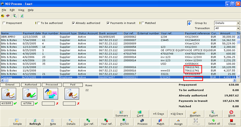Image resolution: width=241 pixels, height=127 pixels.
Task: Click the Entered status briefcase icon
Action: pyautogui.click(x=9, y=94)
